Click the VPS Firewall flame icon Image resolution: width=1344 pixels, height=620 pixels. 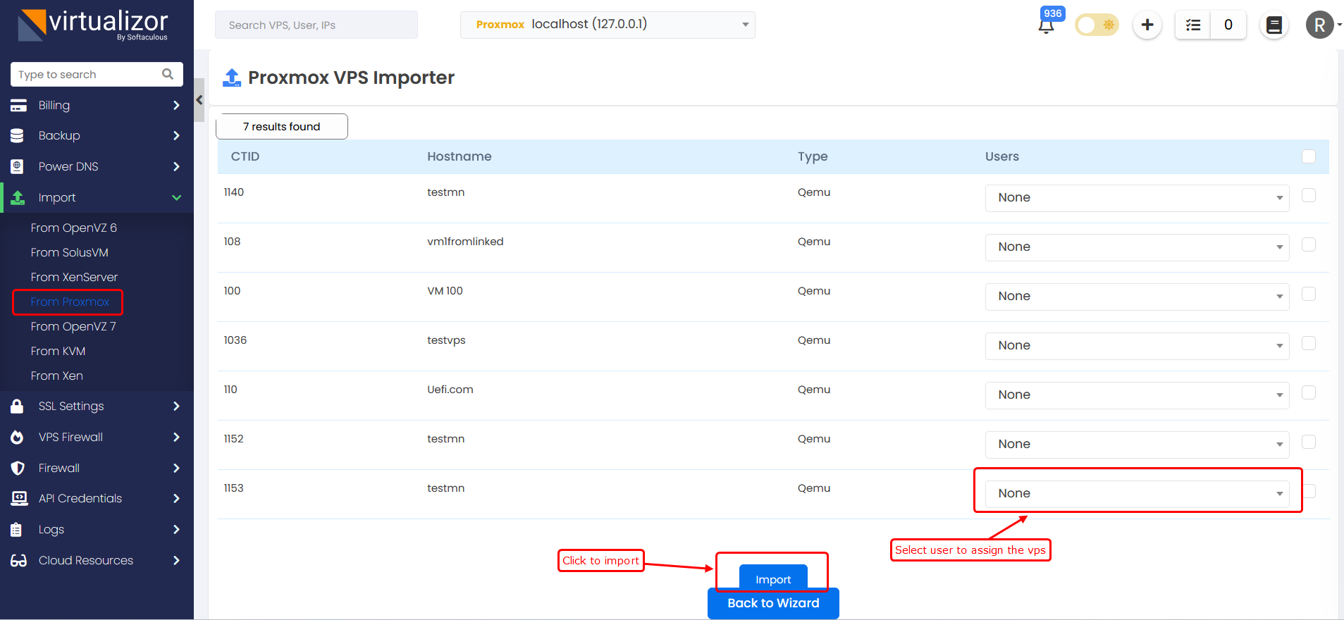pyautogui.click(x=17, y=437)
